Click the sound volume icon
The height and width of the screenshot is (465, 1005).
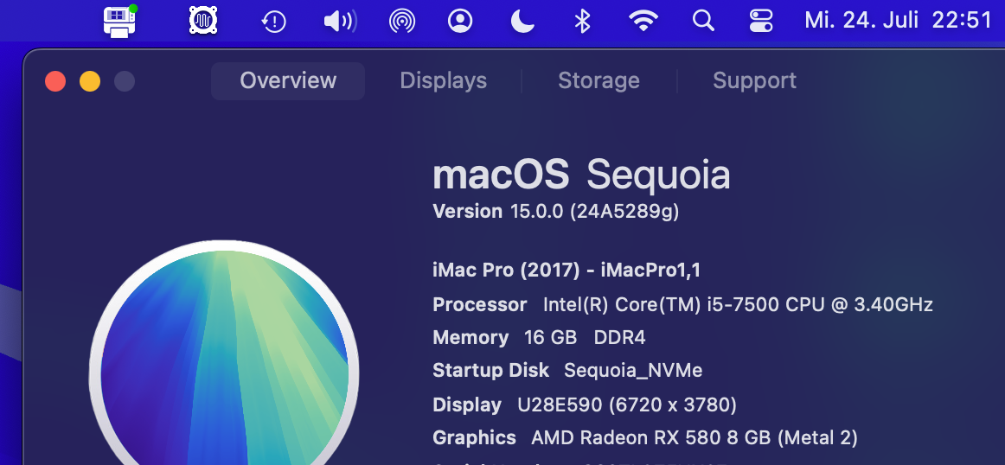pyautogui.click(x=339, y=21)
